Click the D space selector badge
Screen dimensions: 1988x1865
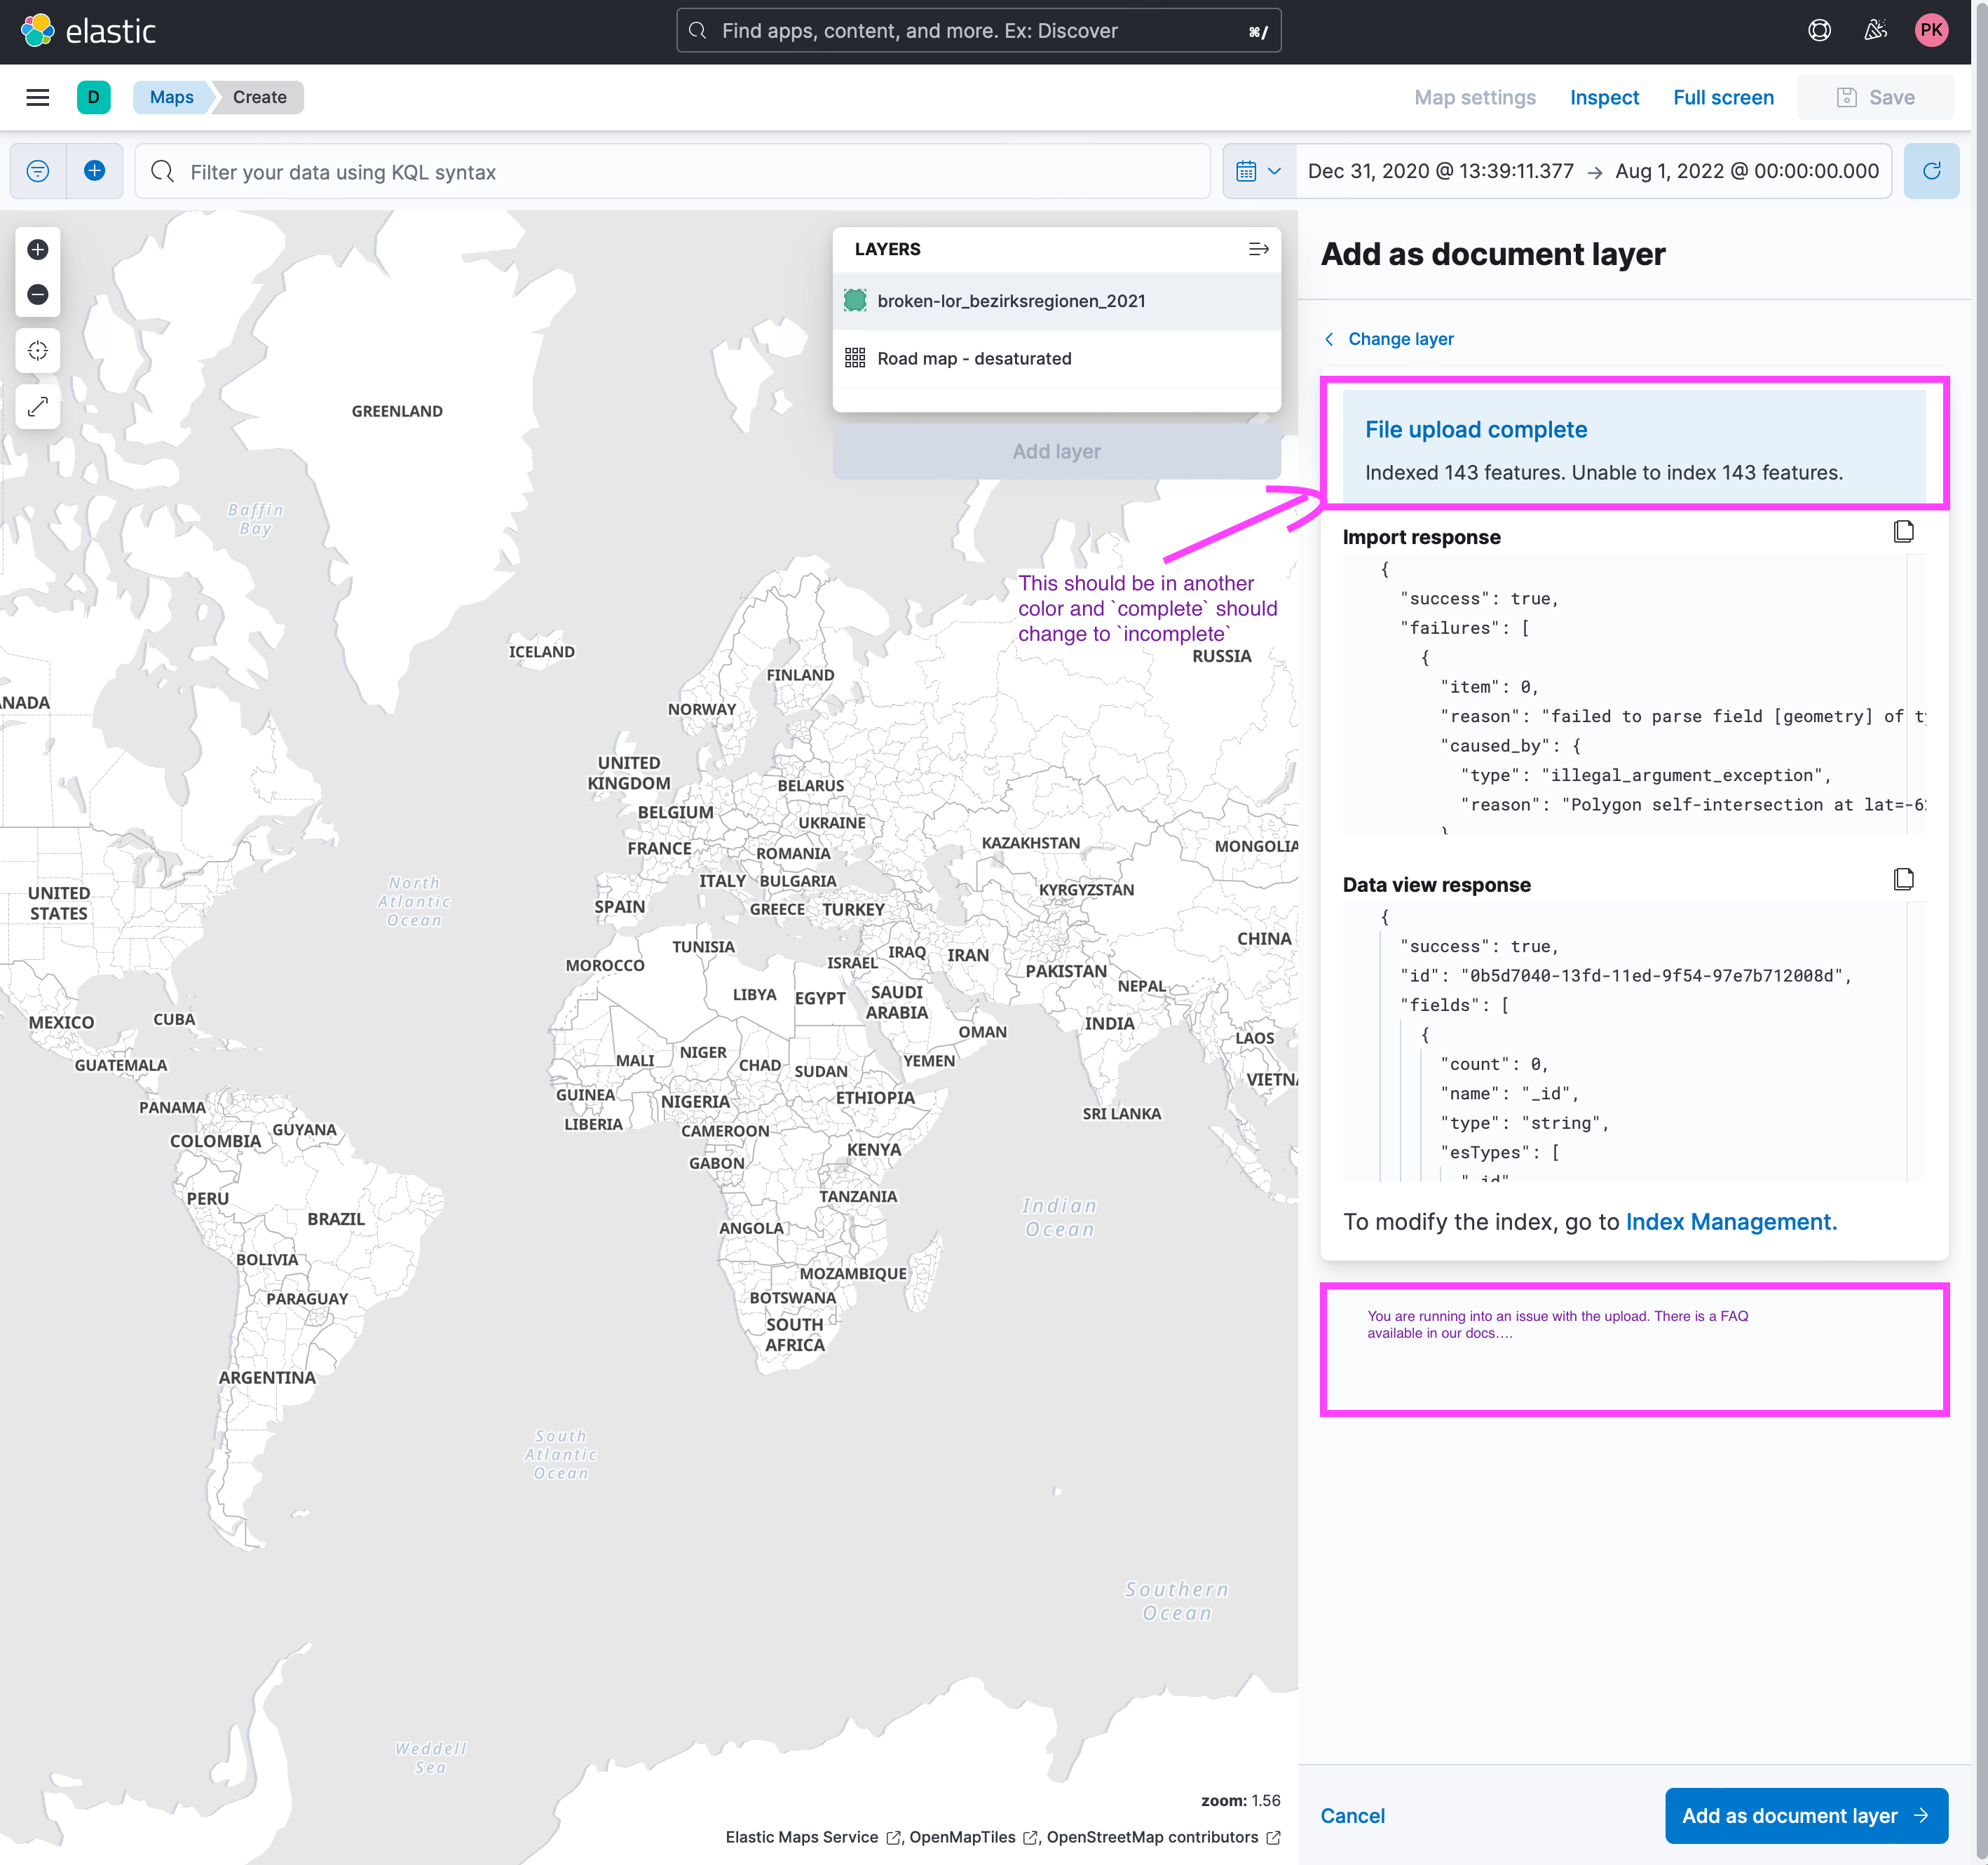94,97
